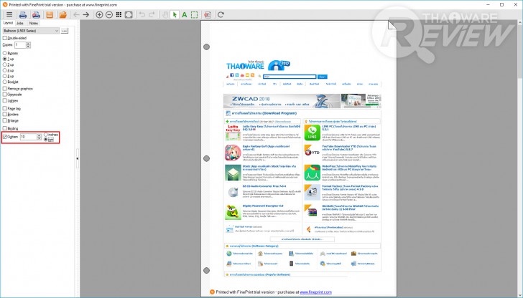The width and height of the screenshot is (523, 298).
Task: Enable the Borders checkbox
Action: point(4,114)
